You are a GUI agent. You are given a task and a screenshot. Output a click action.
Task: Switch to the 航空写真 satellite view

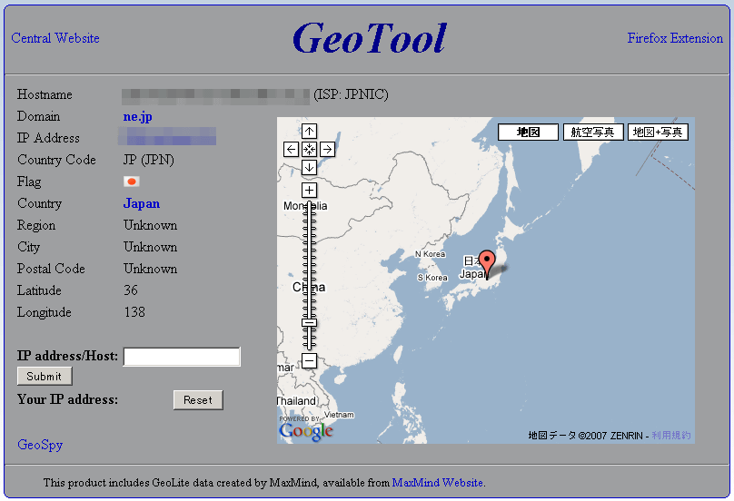click(x=593, y=132)
